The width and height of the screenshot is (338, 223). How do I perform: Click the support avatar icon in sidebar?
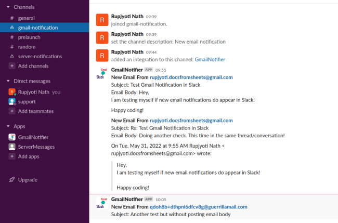(x=12, y=101)
